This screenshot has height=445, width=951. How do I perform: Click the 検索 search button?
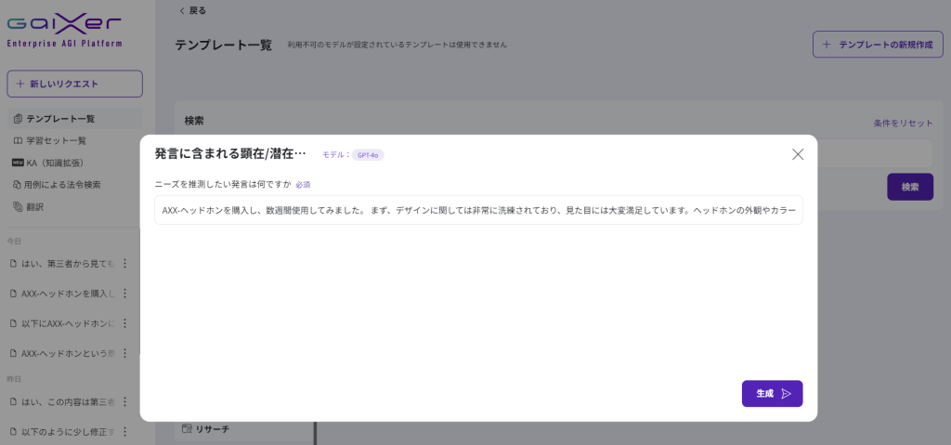pyautogui.click(x=909, y=187)
